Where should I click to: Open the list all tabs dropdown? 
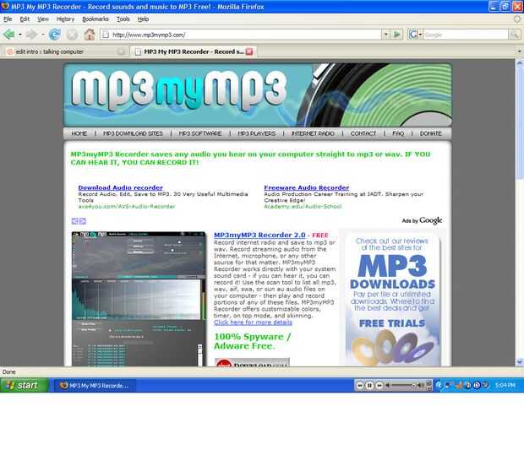click(519, 51)
